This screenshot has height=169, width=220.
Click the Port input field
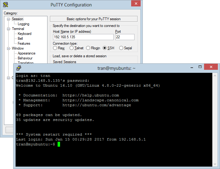[125, 37]
